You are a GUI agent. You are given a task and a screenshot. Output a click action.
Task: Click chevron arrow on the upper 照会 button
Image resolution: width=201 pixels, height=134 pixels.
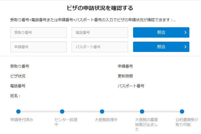[185, 33]
